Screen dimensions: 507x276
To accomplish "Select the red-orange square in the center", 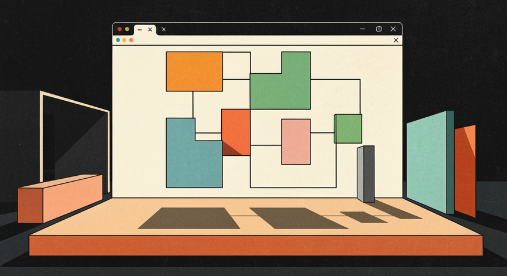I will click(x=236, y=132).
